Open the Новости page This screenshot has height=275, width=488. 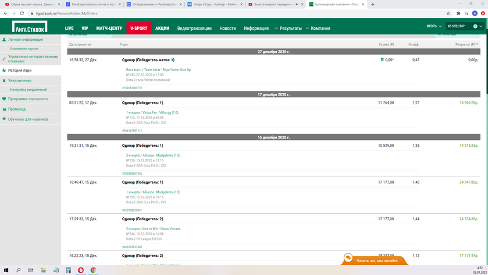(x=227, y=29)
